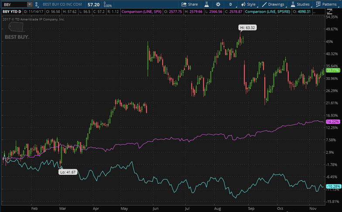The width and height of the screenshot is (342, 212).
Task: Click the axis scale icon above price axis
Action: [330, 11]
